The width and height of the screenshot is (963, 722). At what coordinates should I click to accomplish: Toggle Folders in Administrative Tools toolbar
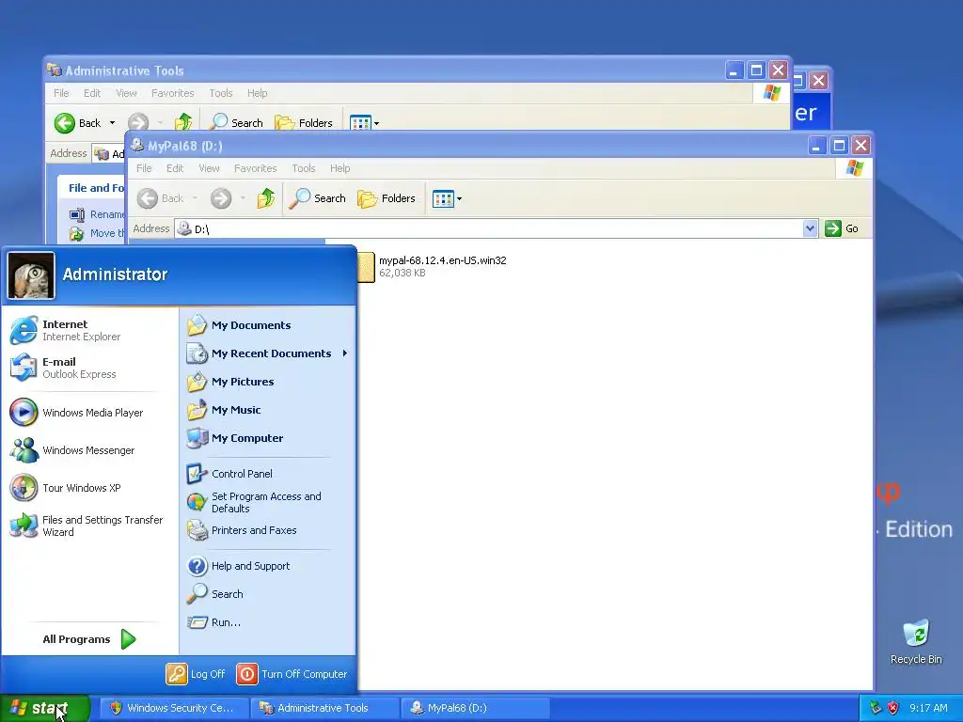click(304, 122)
